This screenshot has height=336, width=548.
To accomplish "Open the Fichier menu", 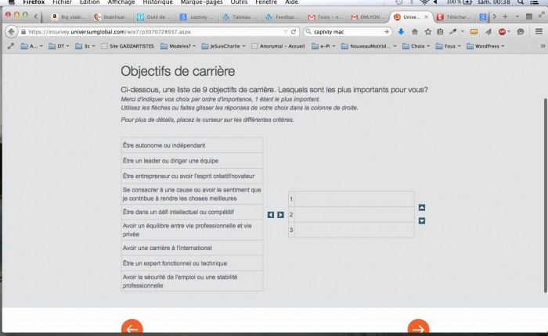I will (x=62, y=2).
